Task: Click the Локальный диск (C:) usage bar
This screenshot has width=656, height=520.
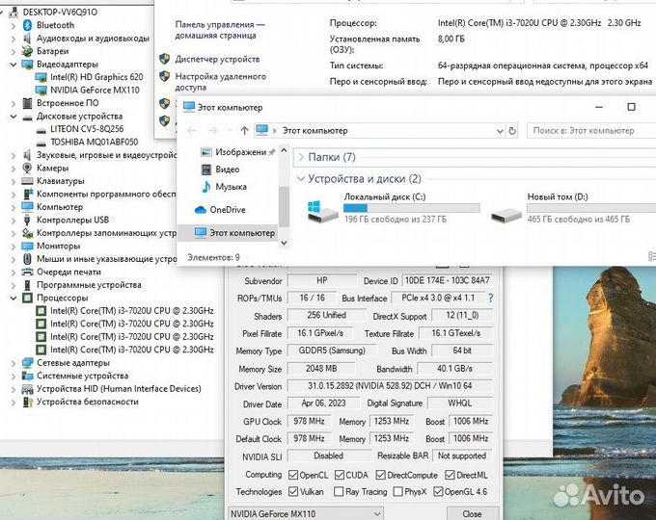Action: 411,208
